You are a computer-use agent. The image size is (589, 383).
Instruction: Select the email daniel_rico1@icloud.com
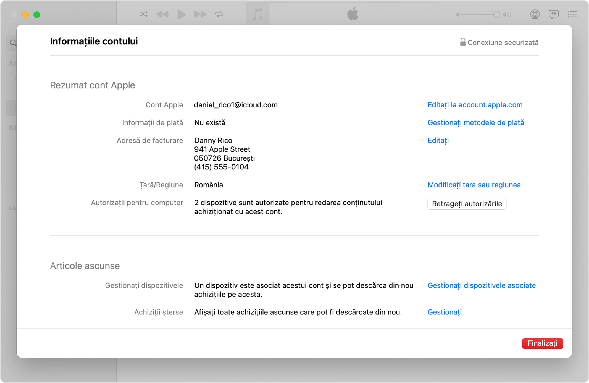(236, 105)
